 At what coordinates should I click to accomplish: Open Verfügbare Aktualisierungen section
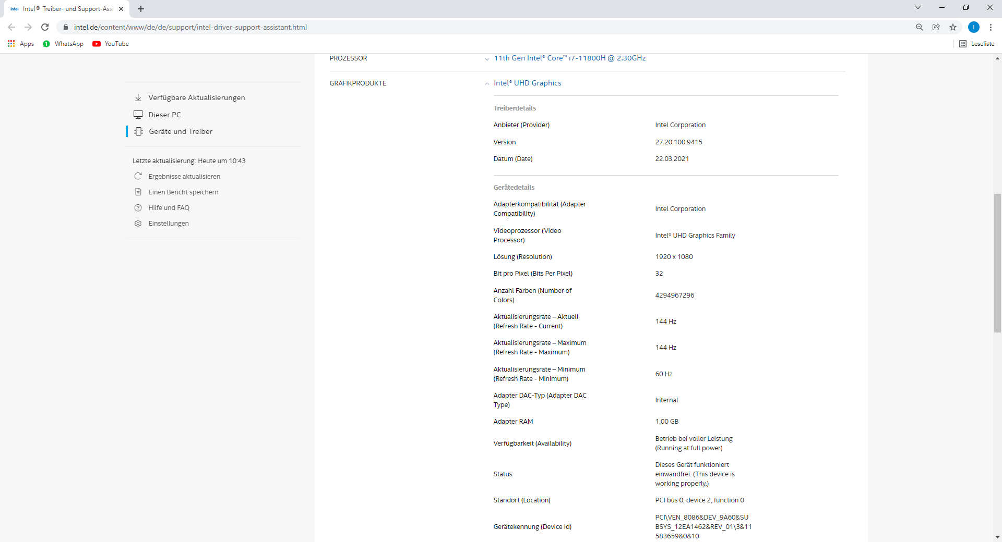pyautogui.click(x=197, y=97)
